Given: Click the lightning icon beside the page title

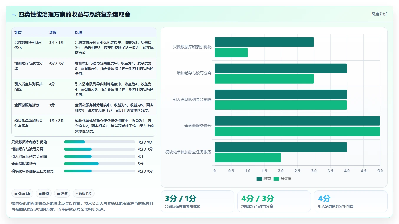Looking at the screenshot, I should pyautogui.click(x=14, y=15).
